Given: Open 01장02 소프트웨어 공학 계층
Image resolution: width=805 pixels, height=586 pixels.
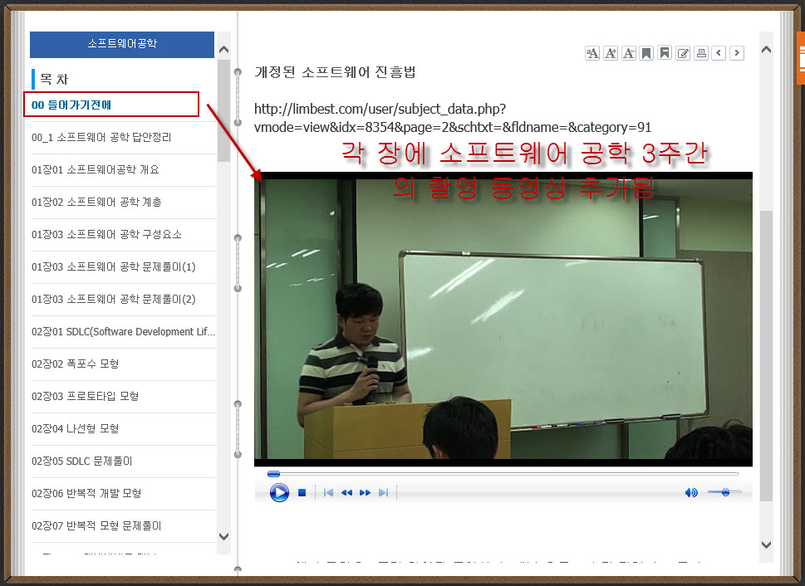Looking at the screenshot, I should pos(124,203).
